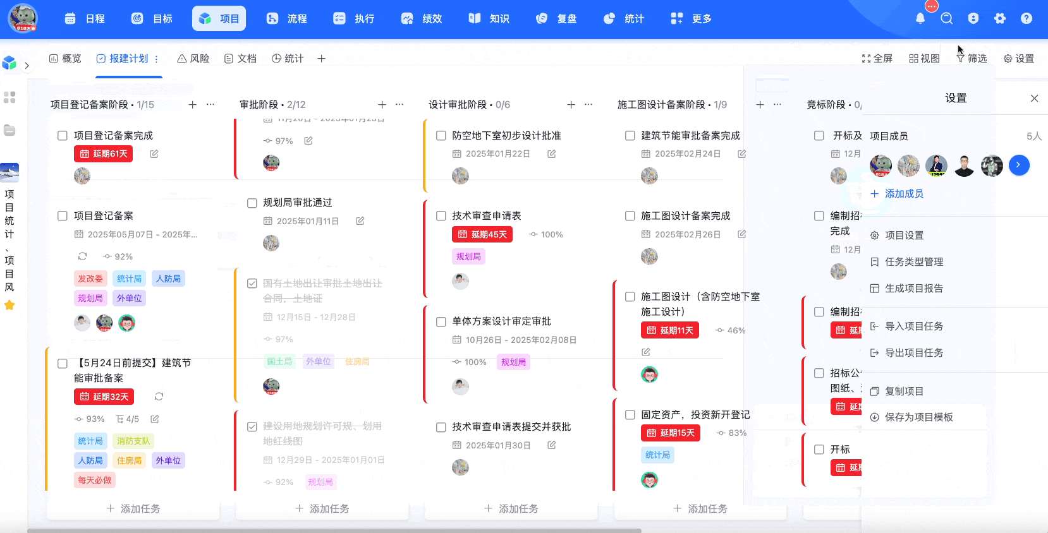Click the folder icon in left sidebar
The height and width of the screenshot is (533, 1048).
click(9, 130)
